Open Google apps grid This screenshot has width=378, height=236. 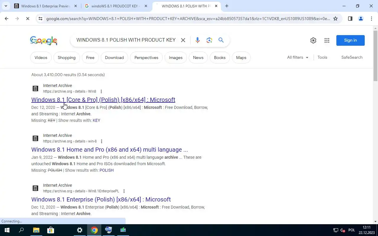tap(327, 40)
